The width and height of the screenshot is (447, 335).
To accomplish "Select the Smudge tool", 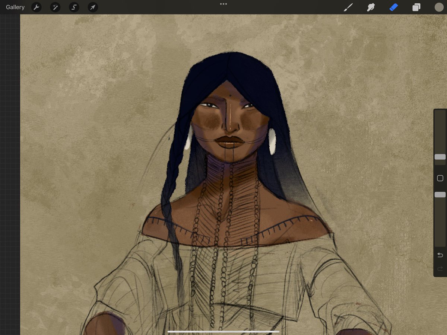I will [x=371, y=7].
